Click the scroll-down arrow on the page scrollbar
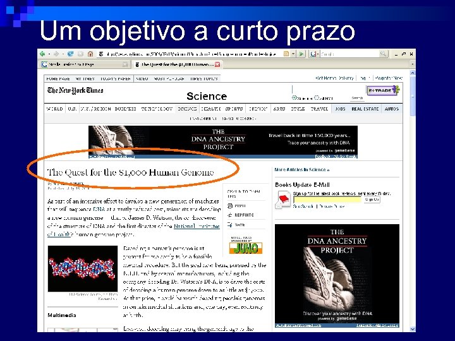The image size is (455, 341). pyautogui.click(x=412, y=329)
